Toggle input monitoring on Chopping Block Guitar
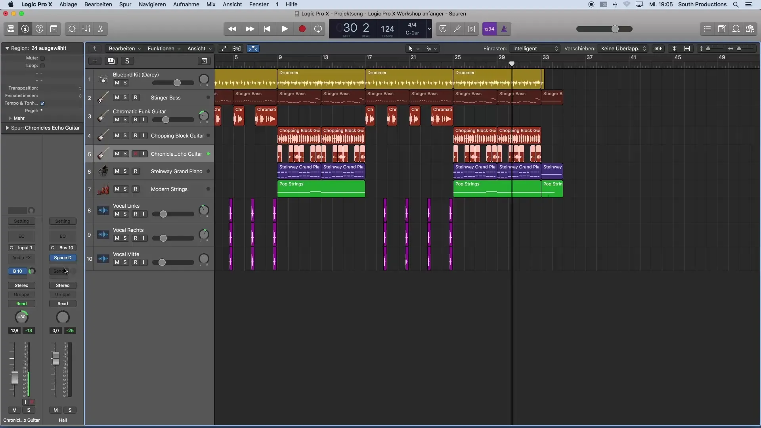The image size is (761, 428). click(x=143, y=136)
